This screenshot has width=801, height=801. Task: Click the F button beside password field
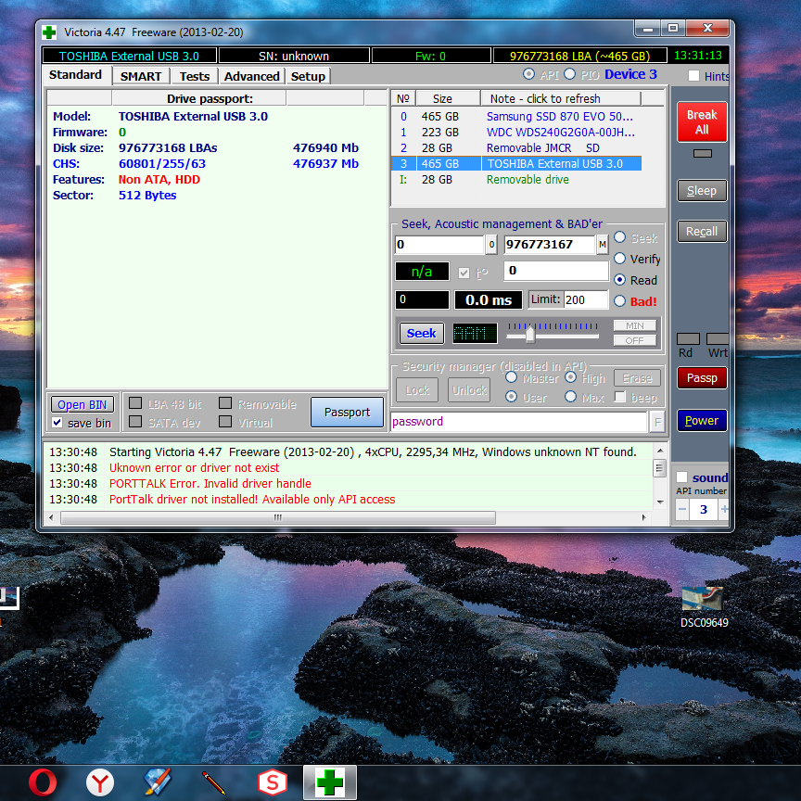(x=657, y=422)
